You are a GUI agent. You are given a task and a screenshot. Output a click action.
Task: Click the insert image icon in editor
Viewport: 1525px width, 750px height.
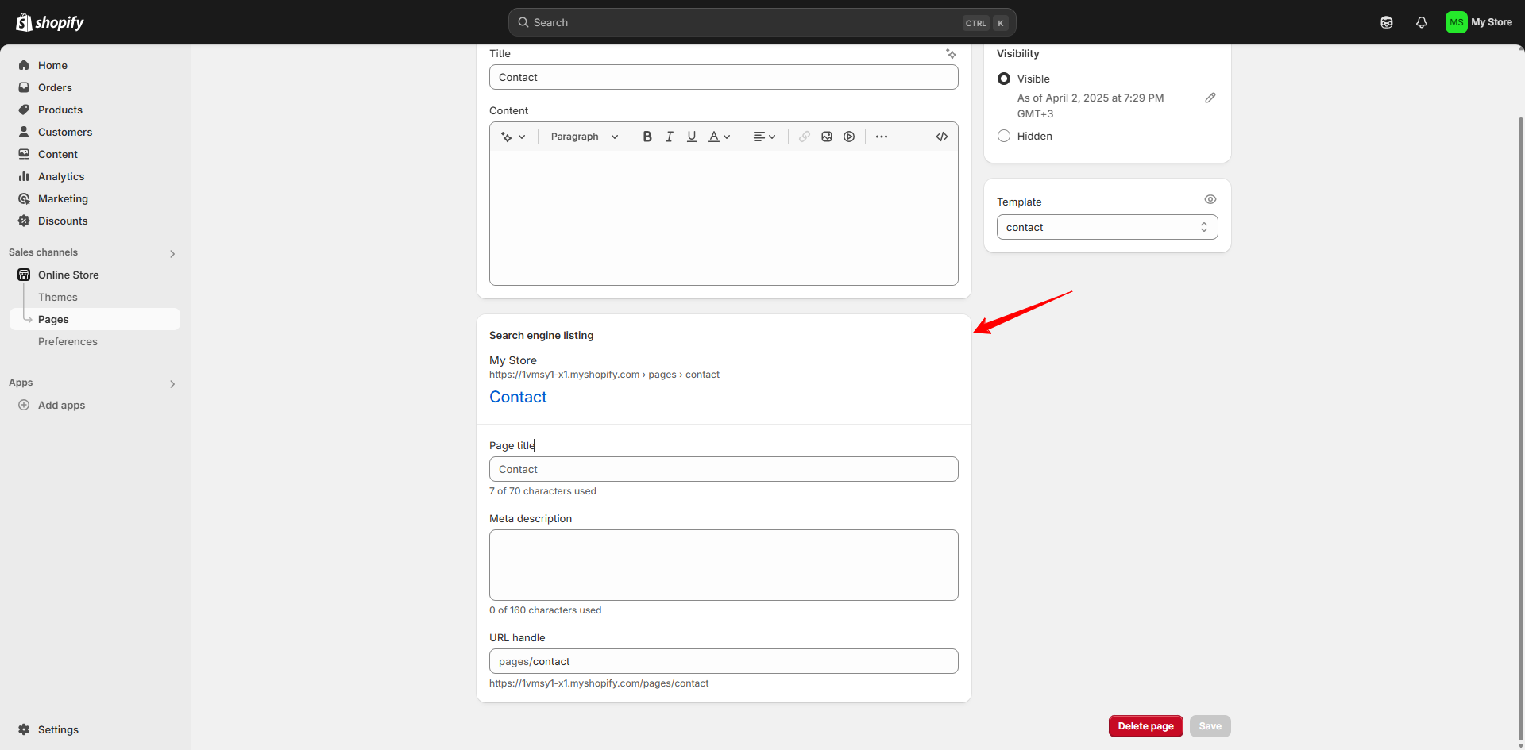[x=827, y=136]
